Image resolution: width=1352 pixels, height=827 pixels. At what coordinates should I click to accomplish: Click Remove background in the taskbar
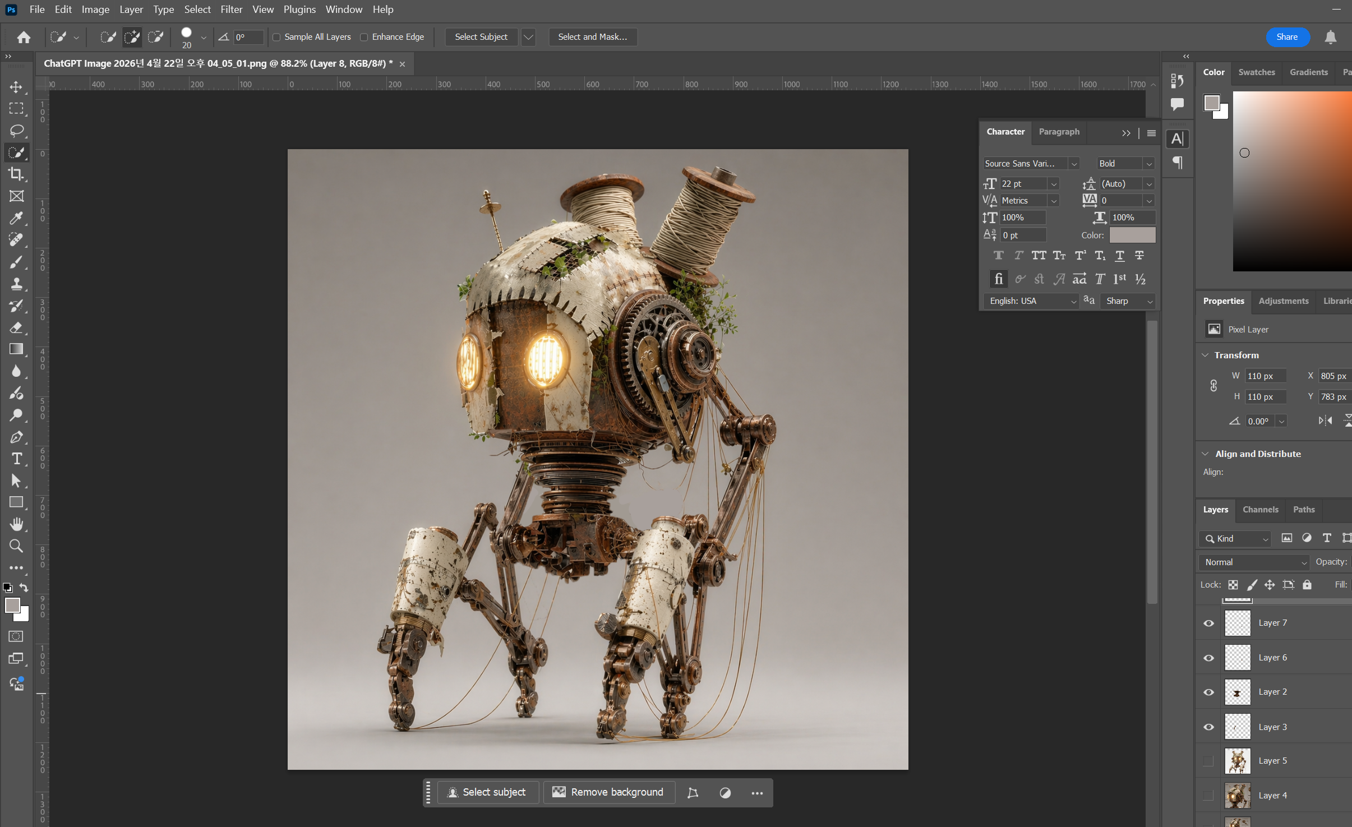608,792
